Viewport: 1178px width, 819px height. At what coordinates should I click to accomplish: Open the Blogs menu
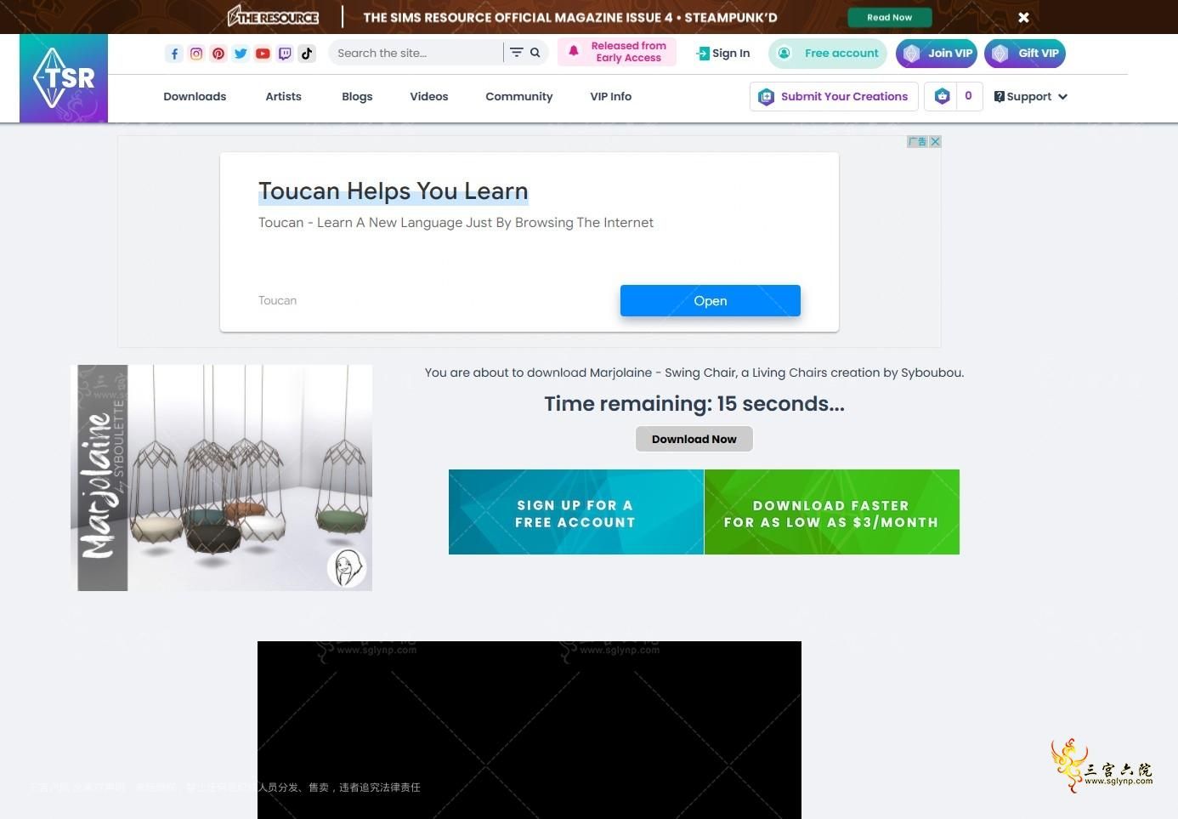tap(357, 96)
